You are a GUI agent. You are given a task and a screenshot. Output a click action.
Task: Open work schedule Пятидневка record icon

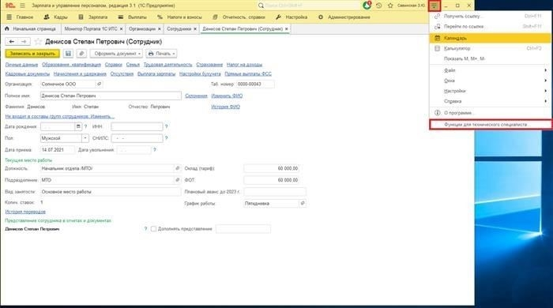(303, 203)
